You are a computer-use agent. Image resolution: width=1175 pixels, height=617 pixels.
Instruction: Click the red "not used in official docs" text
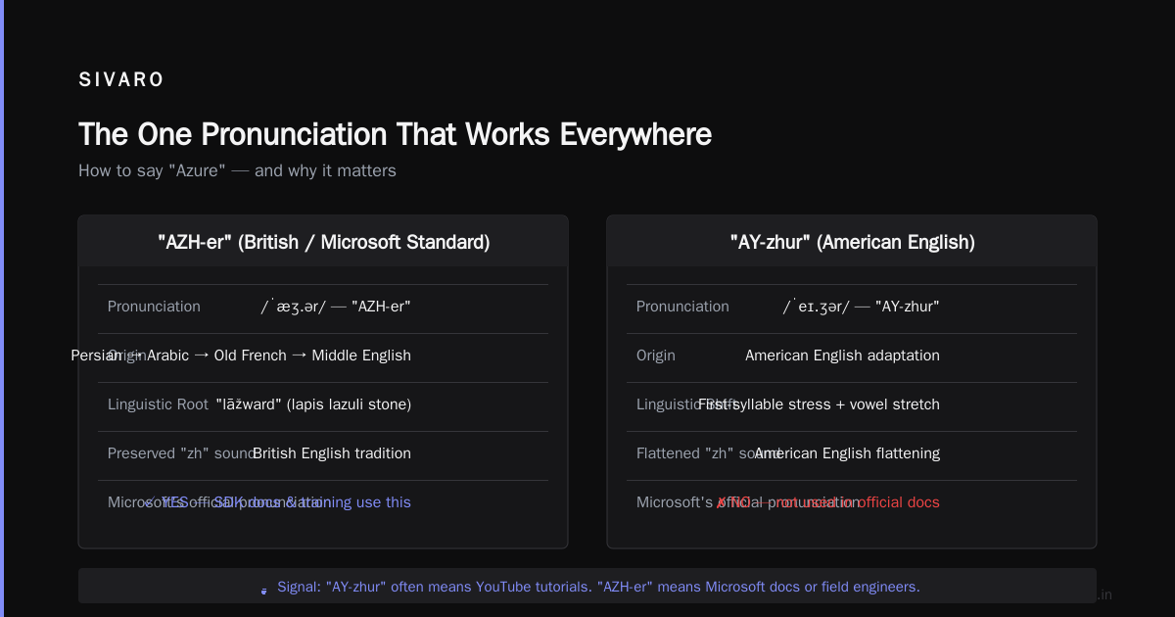click(858, 502)
